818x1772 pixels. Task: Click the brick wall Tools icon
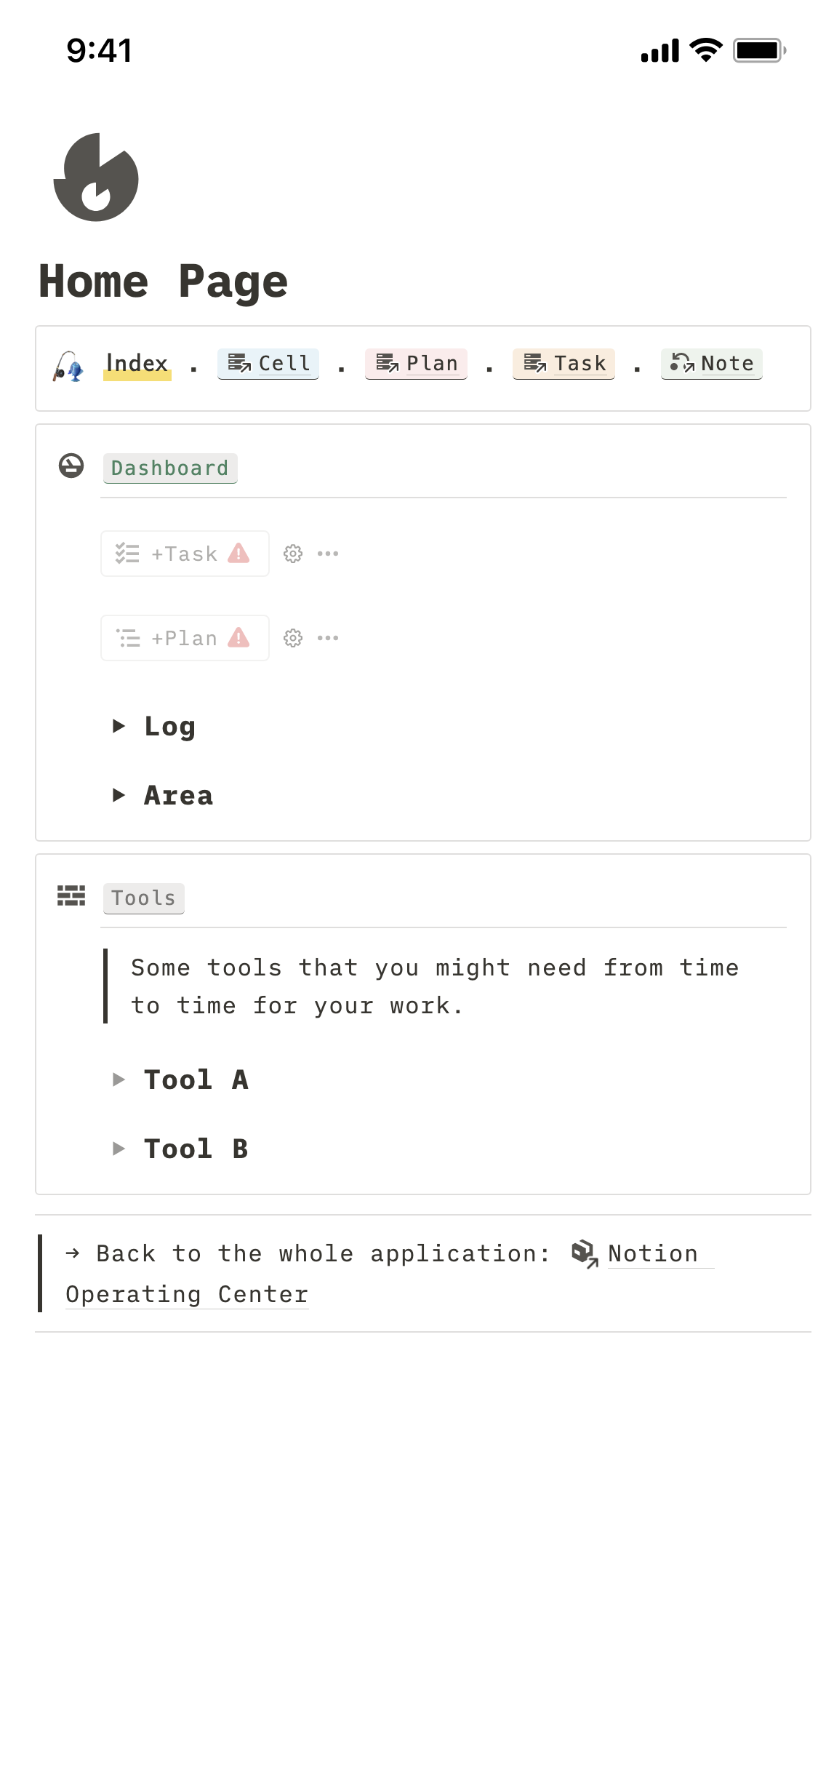pos(71,895)
